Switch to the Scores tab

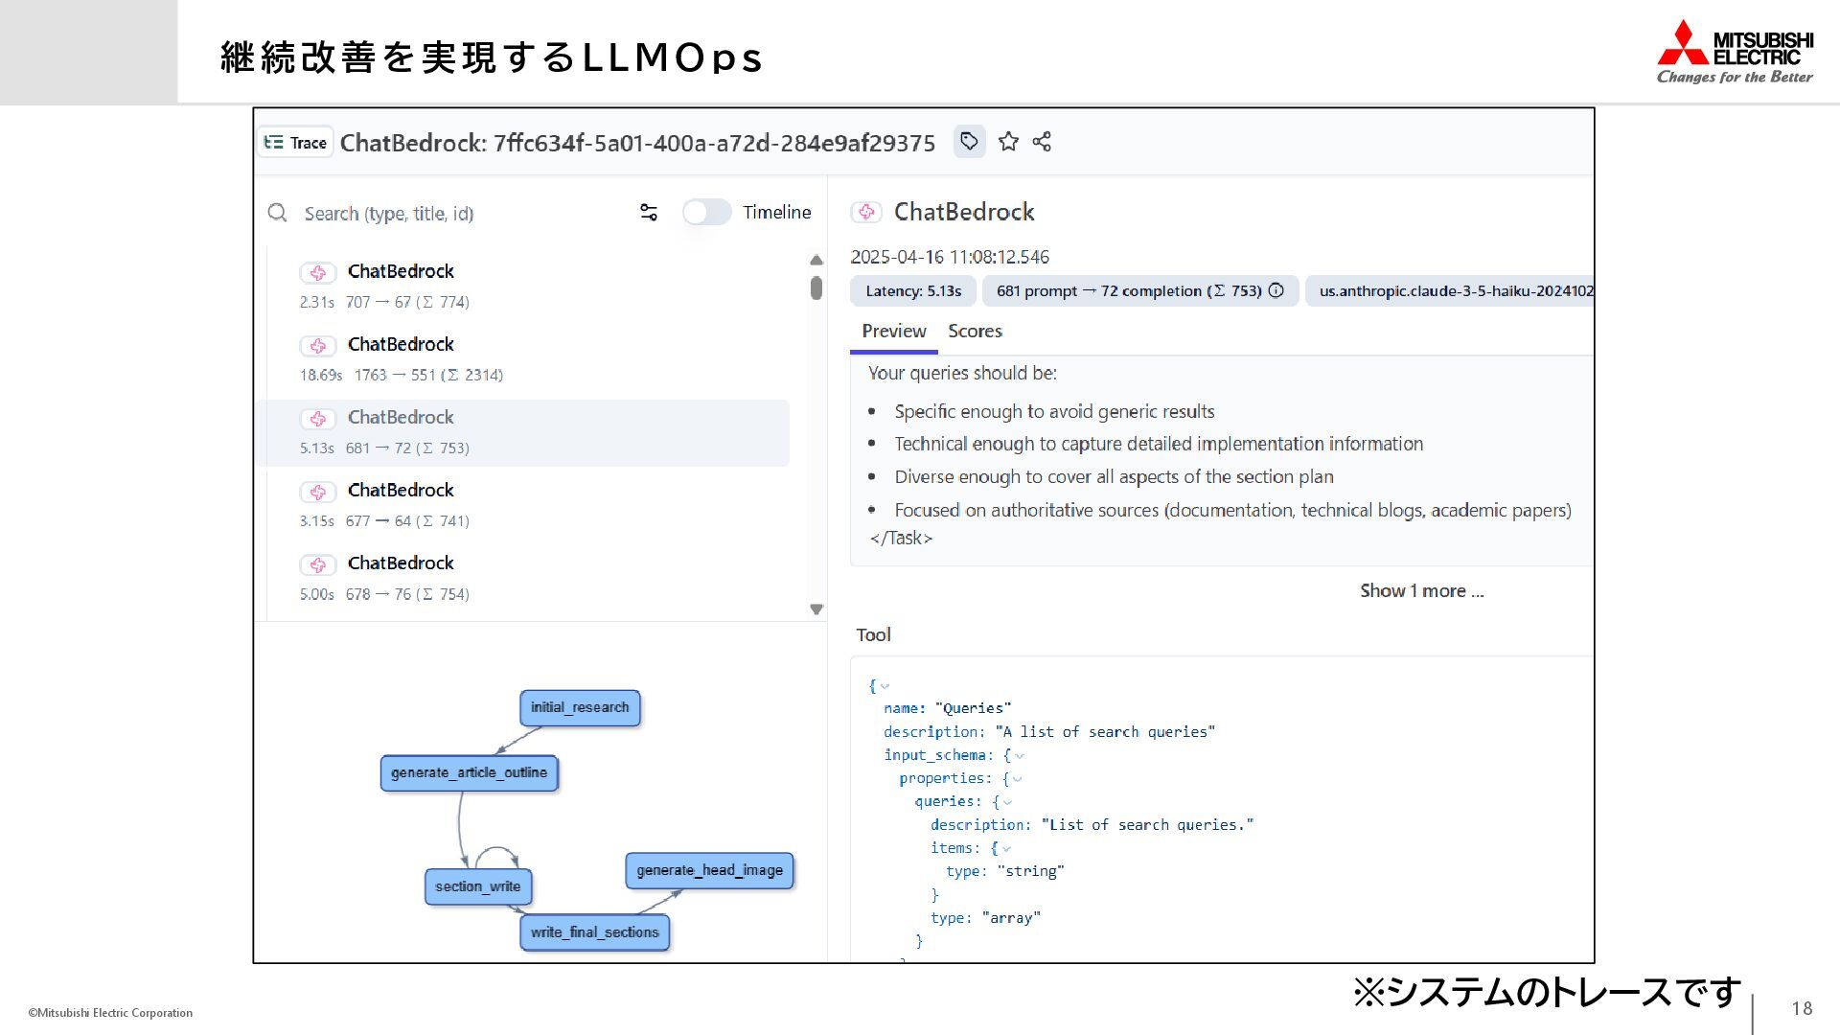975,331
